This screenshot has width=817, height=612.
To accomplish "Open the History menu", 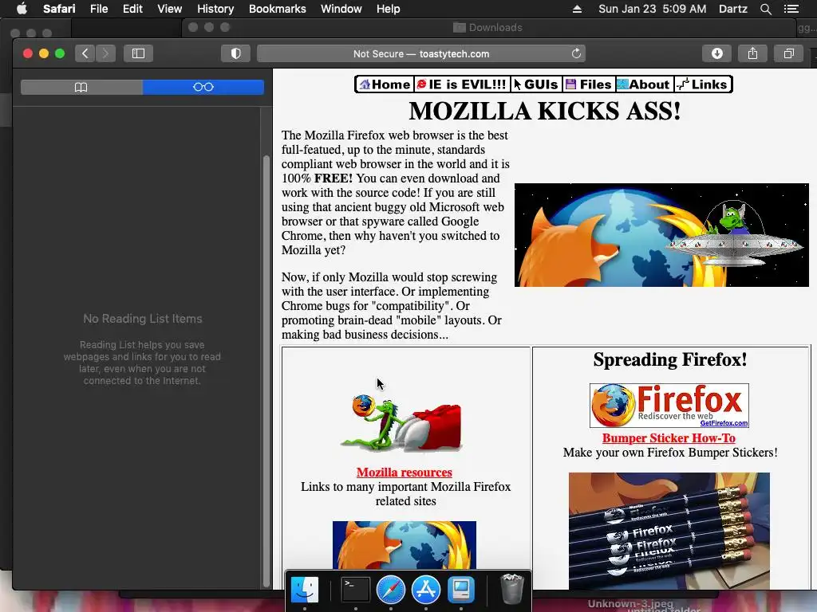I will point(215,9).
